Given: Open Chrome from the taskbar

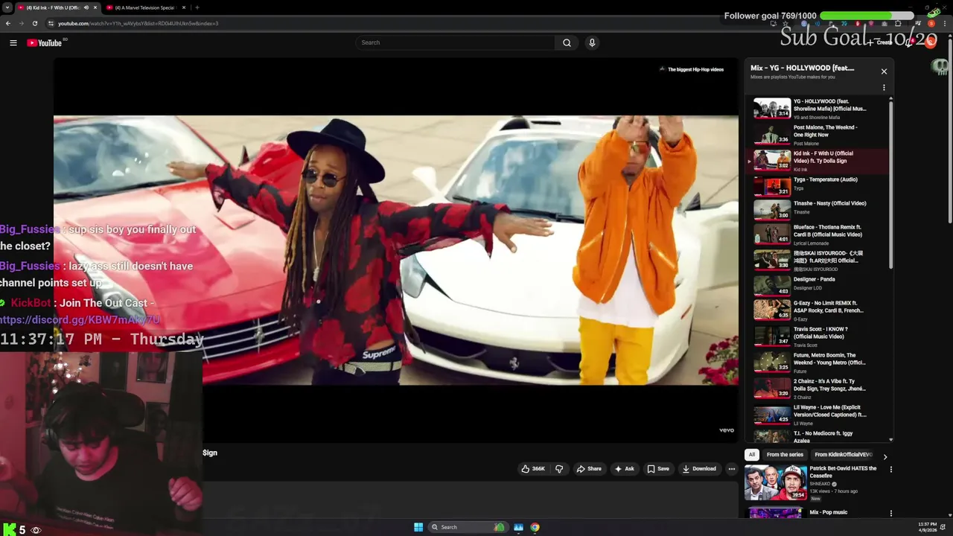Looking at the screenshot, I should (535, 527).
